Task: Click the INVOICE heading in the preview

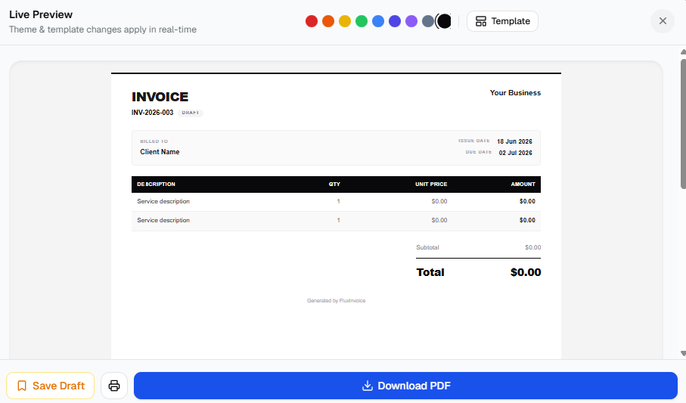Action: click(160, 97)
